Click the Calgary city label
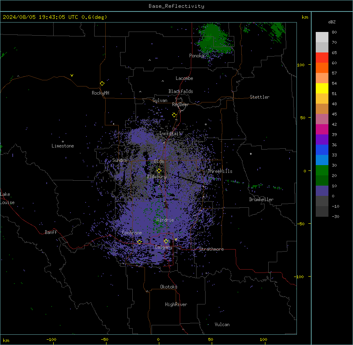Image resolution: width=353 pixels, height=345 pixels. pyautogui.click(x=163, y=247)
